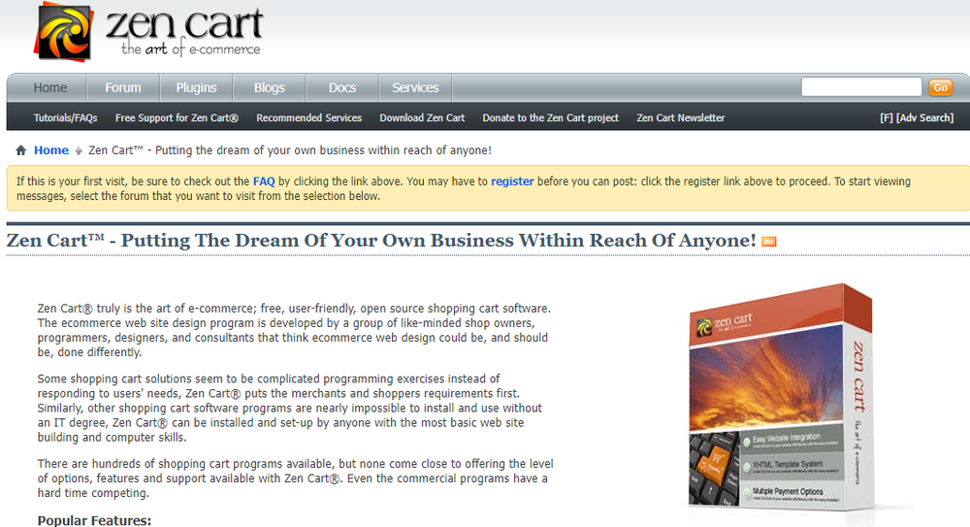Open the FAQ link in notice
Image resolution: width=970 pixels, height=527 pixels.
[x=264, y=181]
